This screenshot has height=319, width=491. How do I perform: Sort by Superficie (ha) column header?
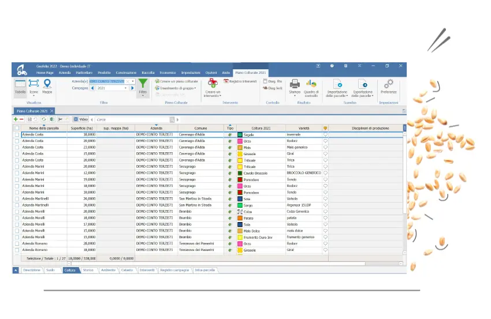pos(81,128)
